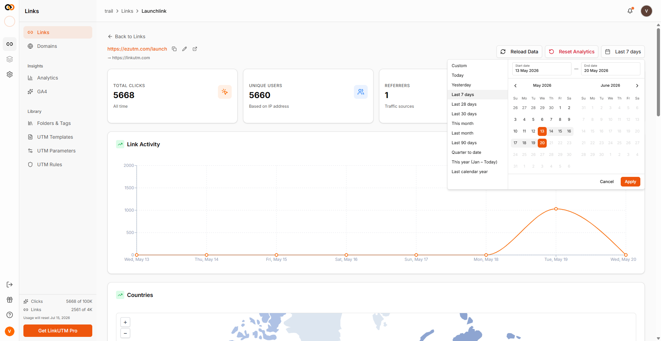Click the End date field
Image resolution: width=661 pixels, height=341 pixels.
[x=611, y=68]
